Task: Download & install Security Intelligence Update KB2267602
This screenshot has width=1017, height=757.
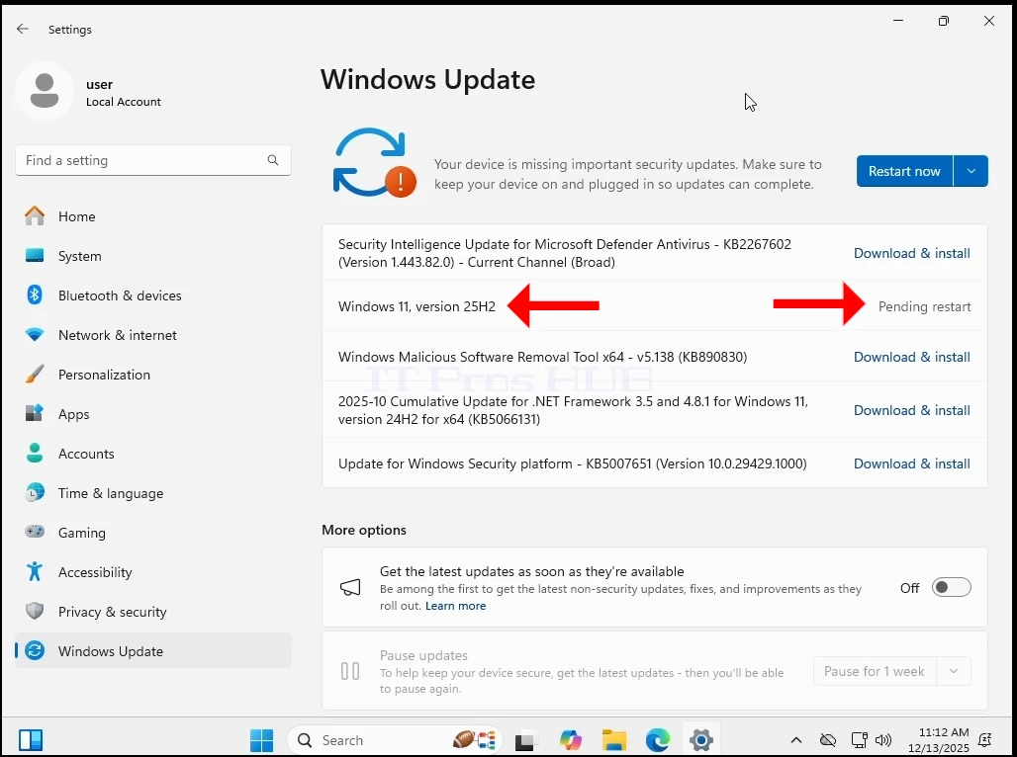Action: [911, 253]
